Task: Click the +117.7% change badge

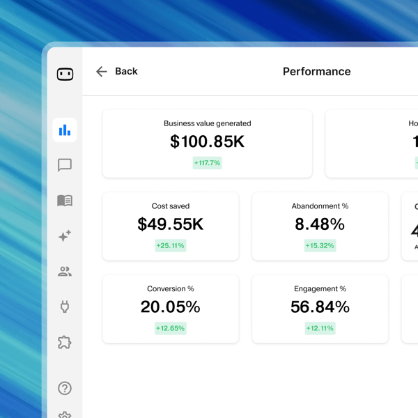Action: pyautogui.click(x=208, y=163)
